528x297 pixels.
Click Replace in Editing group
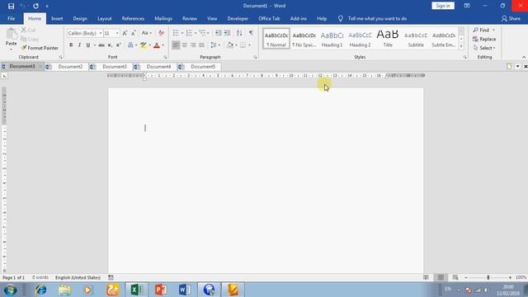[484, 39]
